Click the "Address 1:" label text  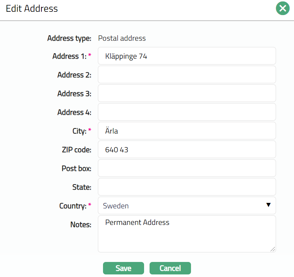[69, 56]
